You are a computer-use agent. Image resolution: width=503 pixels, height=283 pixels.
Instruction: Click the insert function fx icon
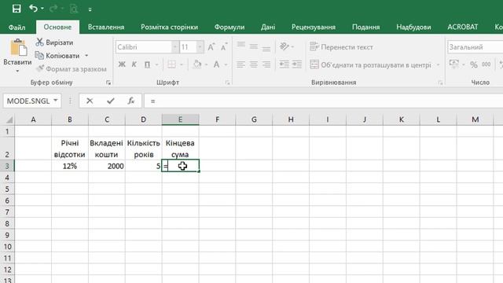tap(131, 101)
